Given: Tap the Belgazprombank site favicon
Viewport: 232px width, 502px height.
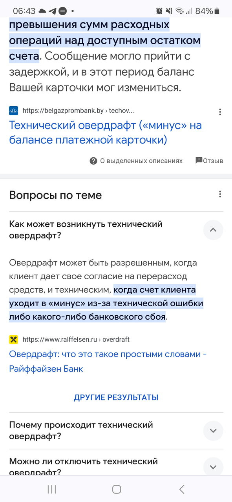Looking at the screenshot, I should point(14,111).
